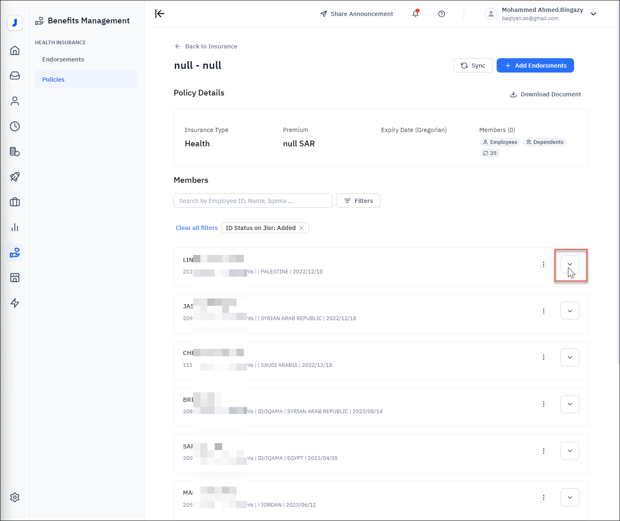The width and height of the screenshot is (620, 521).
Task: Click the member search input field
Action: click(x=253, y=201)
